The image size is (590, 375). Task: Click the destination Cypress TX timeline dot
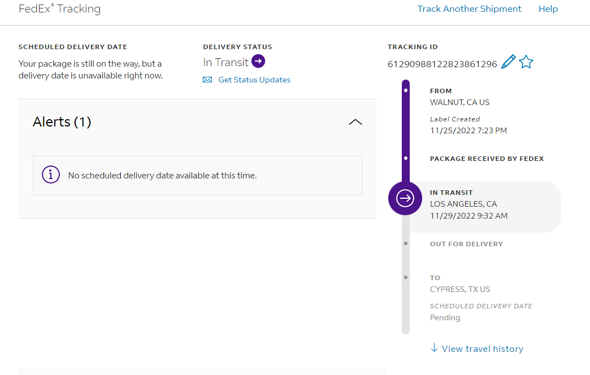click(406, 277)
